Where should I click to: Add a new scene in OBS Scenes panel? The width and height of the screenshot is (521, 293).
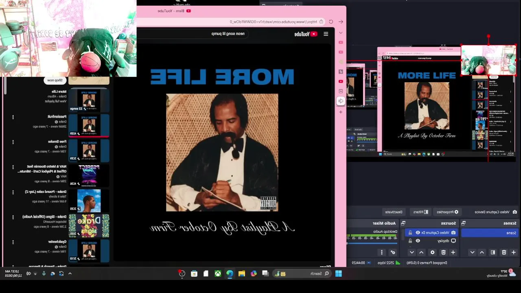[514, 252]
